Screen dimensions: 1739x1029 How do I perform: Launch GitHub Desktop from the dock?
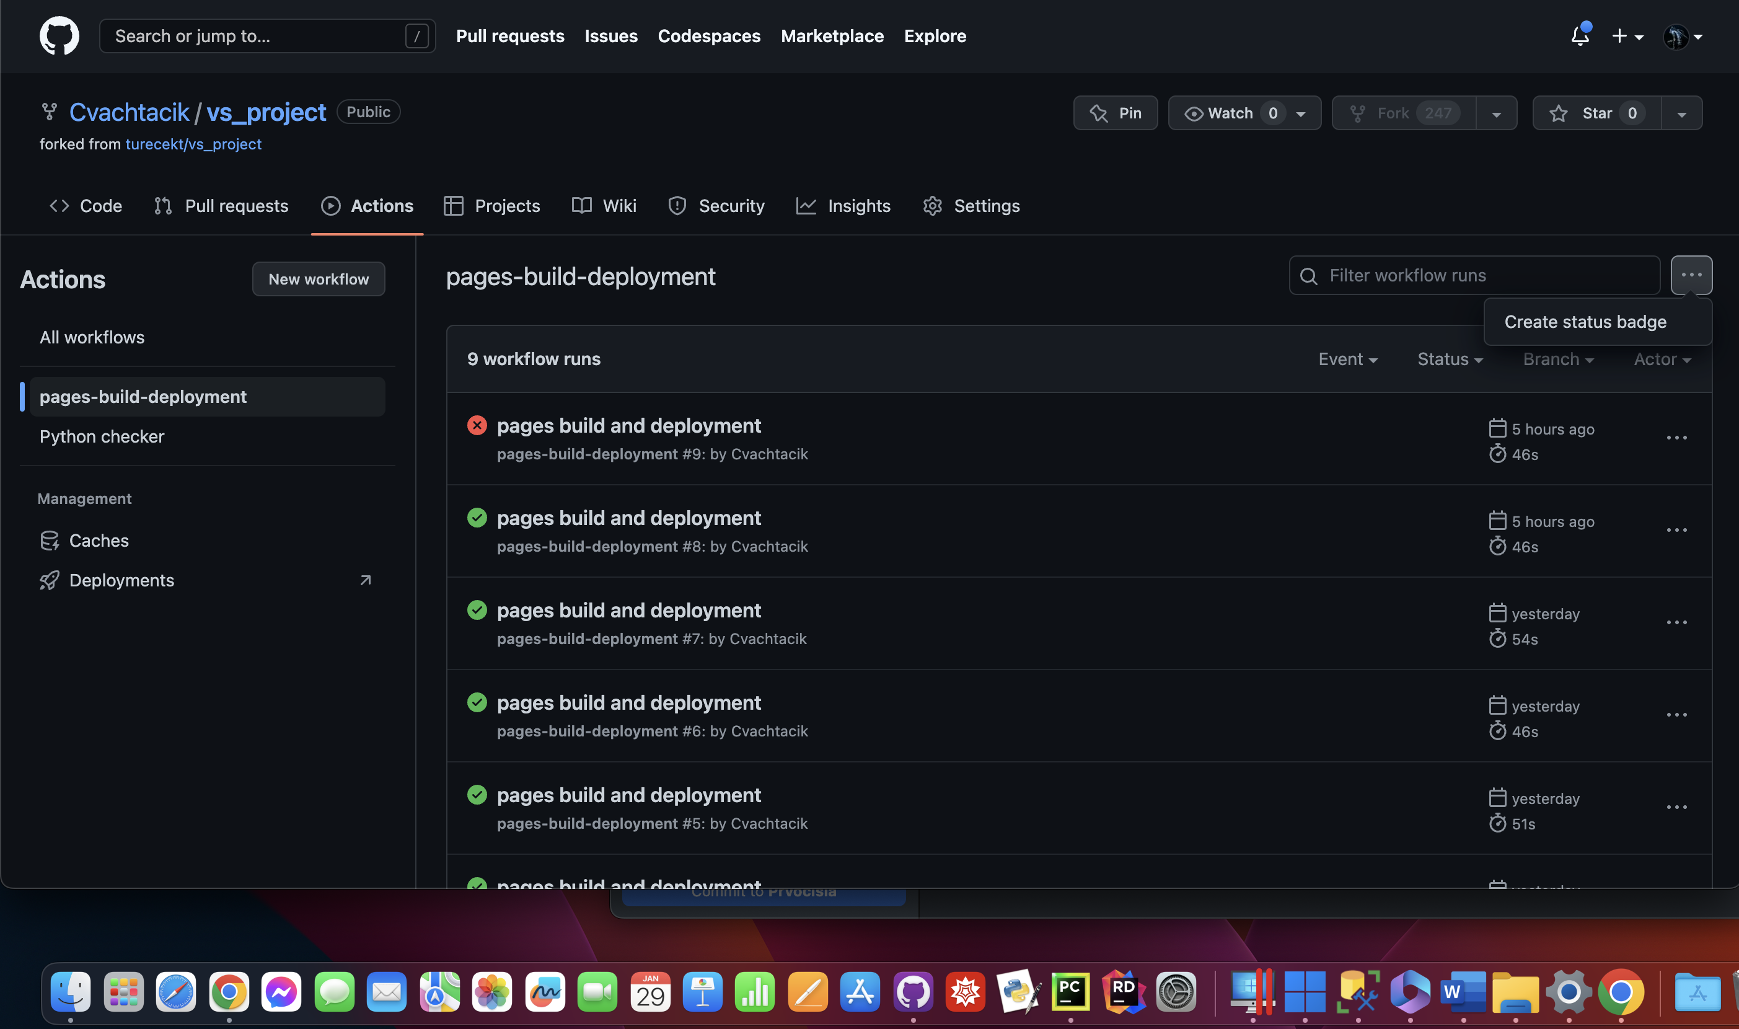pos(913,992)
